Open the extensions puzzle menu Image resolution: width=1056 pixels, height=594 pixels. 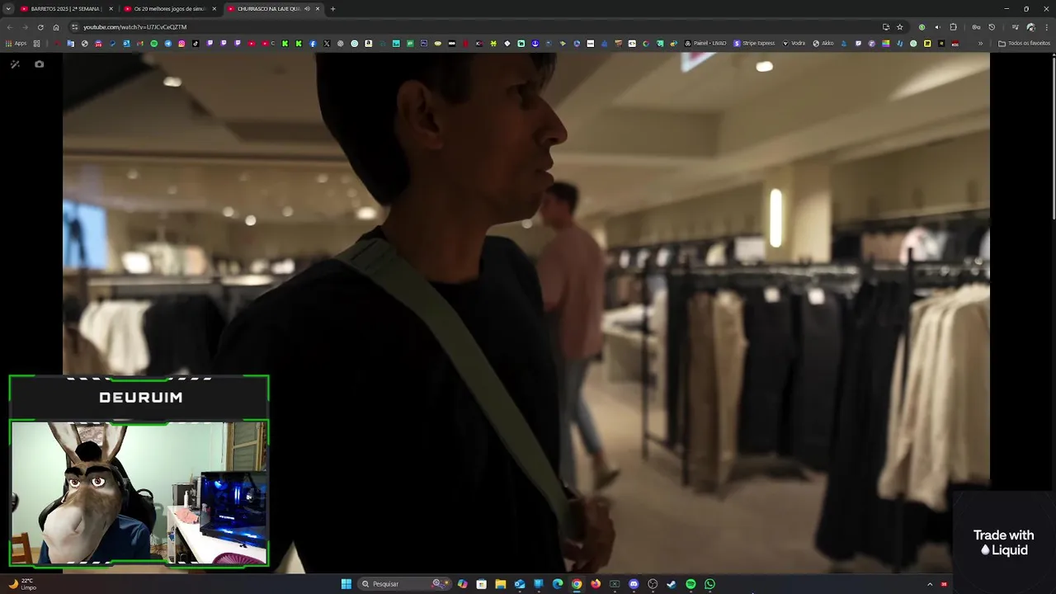click(954, 27)
